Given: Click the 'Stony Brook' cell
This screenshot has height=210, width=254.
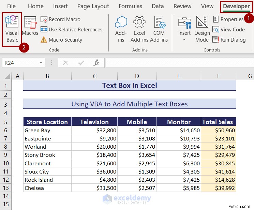Looking at the screenshot, I should click(x=47, y=155).
